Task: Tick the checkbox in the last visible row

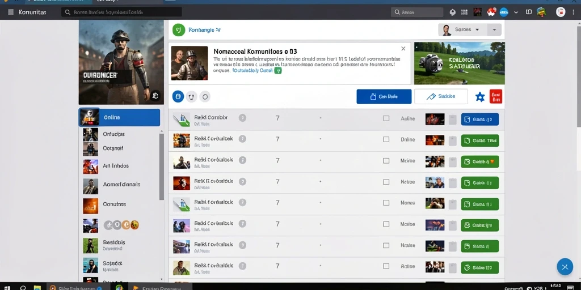Action: [x=386, y=266]
